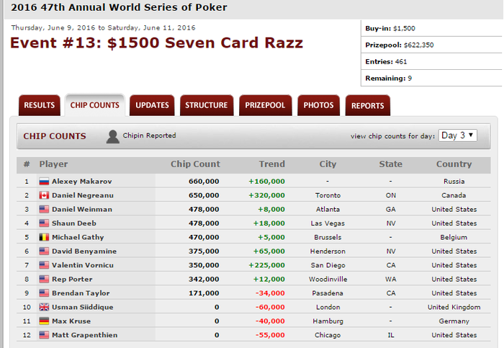The image size is (504, 348).
Task: Click the Remaining 9 line
Action: (x=388, y=78)
